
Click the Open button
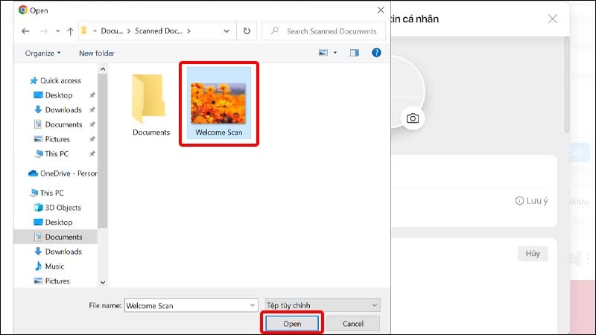click(x=292, y=324)
